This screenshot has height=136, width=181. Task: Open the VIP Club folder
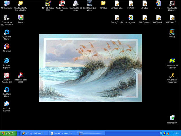103,5
